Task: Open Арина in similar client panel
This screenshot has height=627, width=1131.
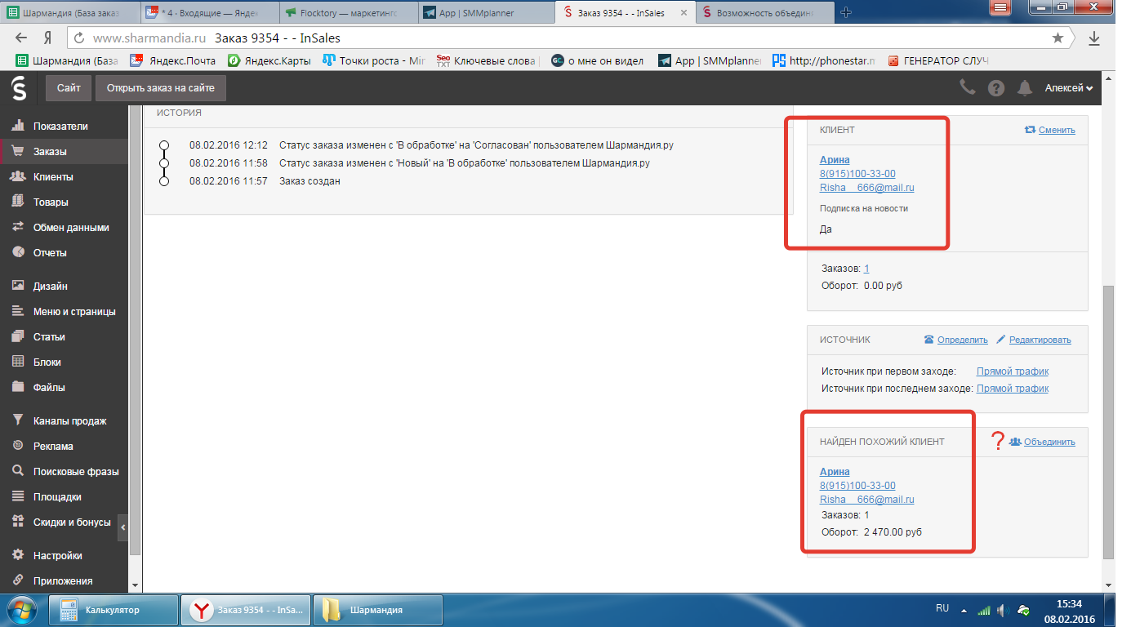Action: click(x=835, y=472)
